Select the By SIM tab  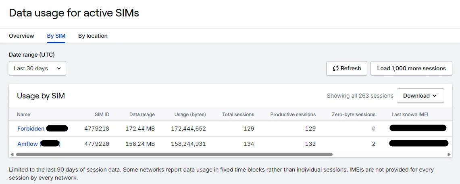click(x=56, y=36)
